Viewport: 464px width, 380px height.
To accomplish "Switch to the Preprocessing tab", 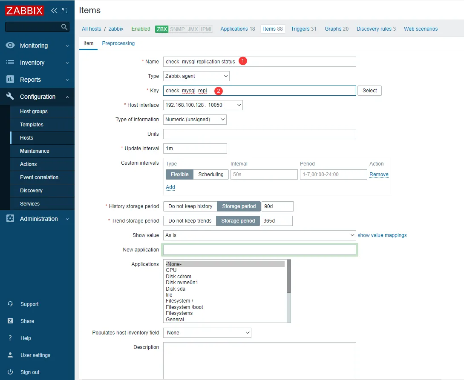I will tap(118, 43).
